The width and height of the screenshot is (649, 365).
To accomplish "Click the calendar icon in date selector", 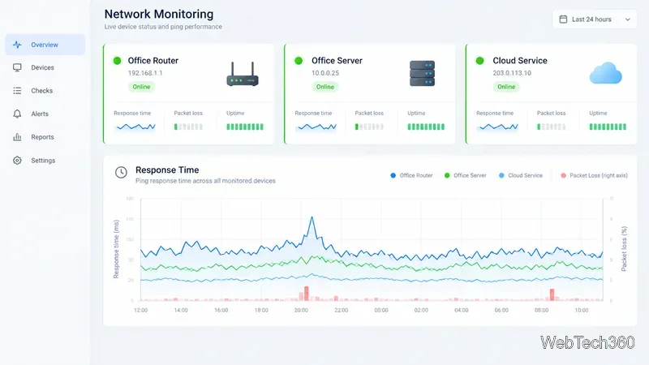I will tap(563, 19).
